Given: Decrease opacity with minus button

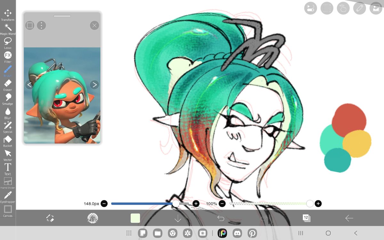Looking at the screenshot, I should 222,204.
